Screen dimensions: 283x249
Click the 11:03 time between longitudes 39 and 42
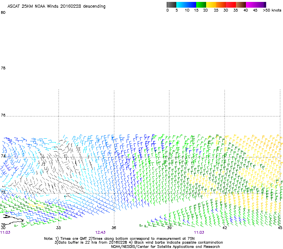[199, 233]
